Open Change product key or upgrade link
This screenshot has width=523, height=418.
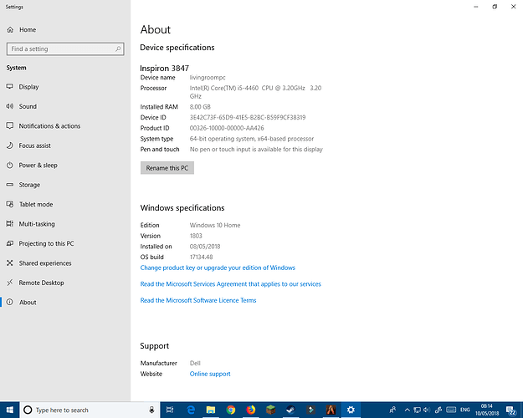pos(218,268)
